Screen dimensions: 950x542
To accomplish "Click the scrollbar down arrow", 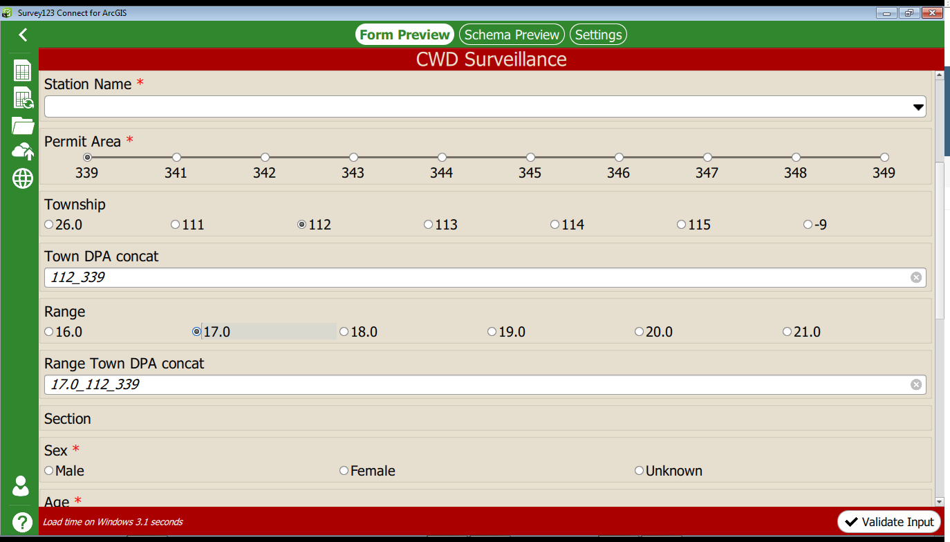I will (x=940, y=501).
